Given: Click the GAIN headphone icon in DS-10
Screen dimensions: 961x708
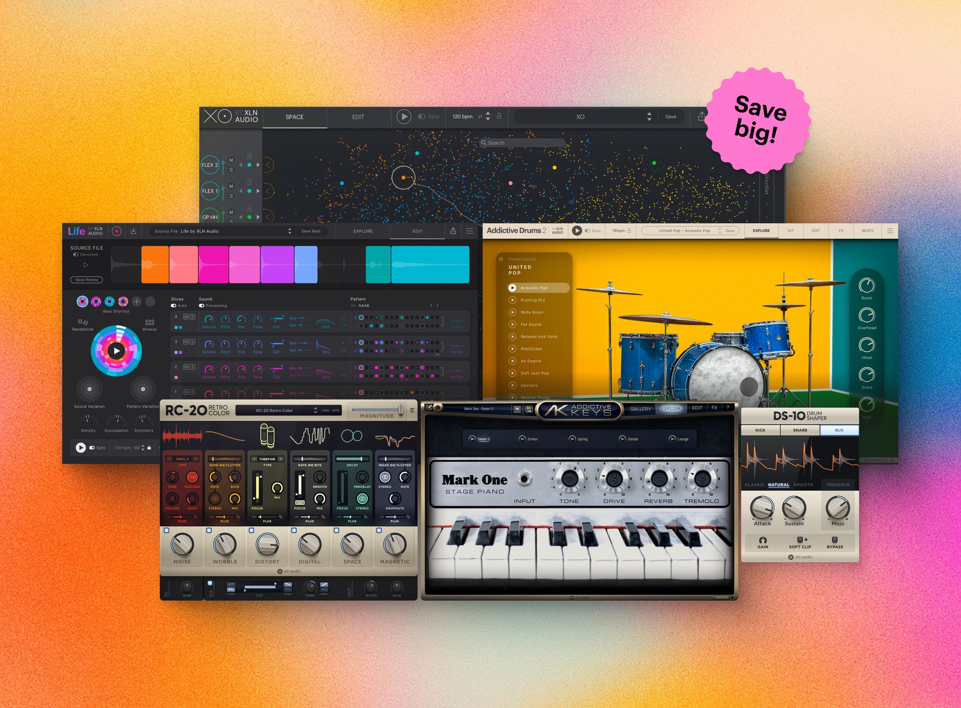Looking at the screenshot, I should [x=763, y=540].
